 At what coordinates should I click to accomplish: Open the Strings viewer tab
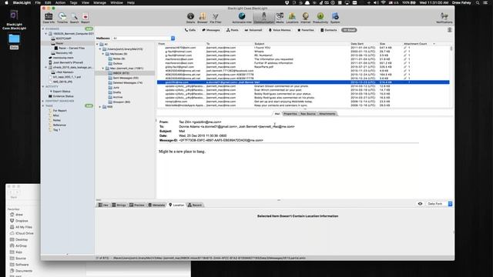tap(119, 205)
